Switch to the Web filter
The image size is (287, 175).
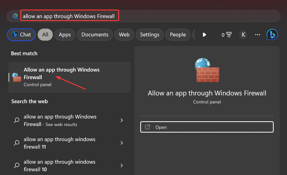(x=124, y=35)
